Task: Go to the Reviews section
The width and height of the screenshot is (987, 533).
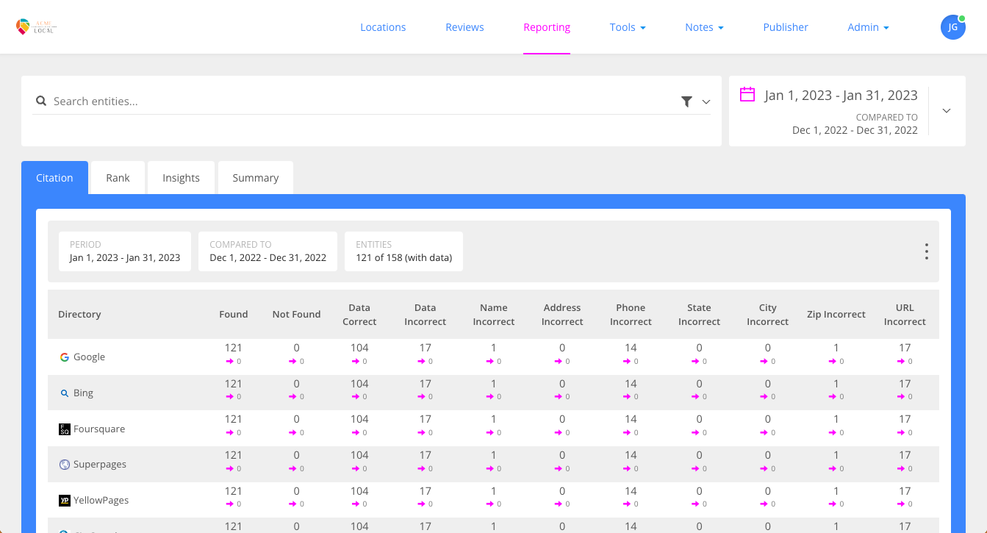Action: [x=464, y=27]
